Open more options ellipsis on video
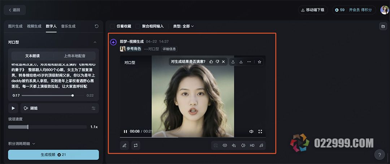This screenshot has width=390, height=164. (x=249, y=62)
